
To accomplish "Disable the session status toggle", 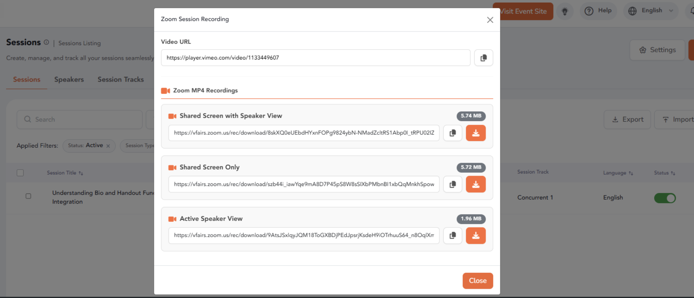I will [665, 198].
